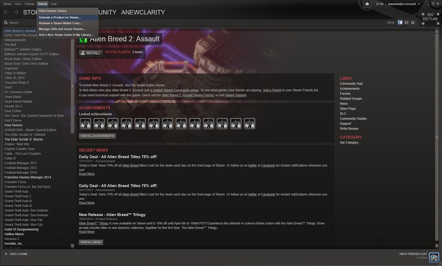Viewport: 442px width, 266px height.
Task: Select Batman: Arkham Origins in the game list
Action: pyautogui.click(x=23, y=50)
